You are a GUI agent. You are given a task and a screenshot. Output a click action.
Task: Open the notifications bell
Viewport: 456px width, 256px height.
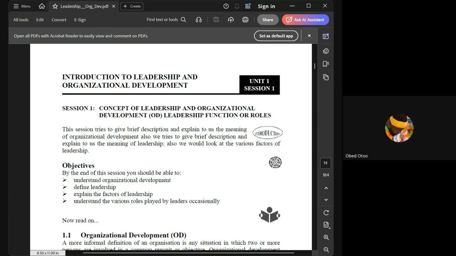(x=237, y=6)
